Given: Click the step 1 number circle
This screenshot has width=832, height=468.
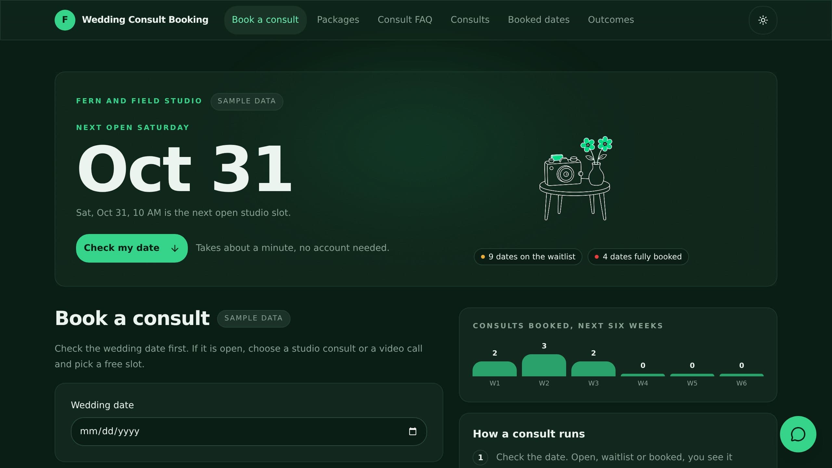Looking at the screenshot, I should pyautogui.click(x=480, y=458).
